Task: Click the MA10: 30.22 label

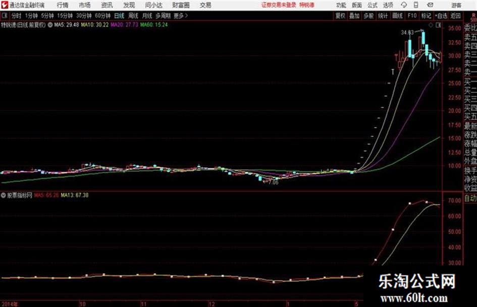Action: (x=94, y=25)
